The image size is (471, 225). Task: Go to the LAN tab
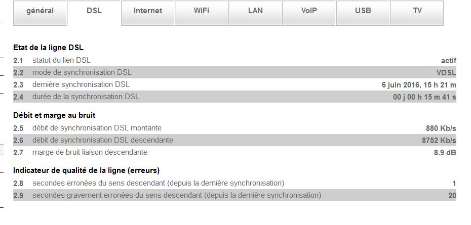pos(255,11)
